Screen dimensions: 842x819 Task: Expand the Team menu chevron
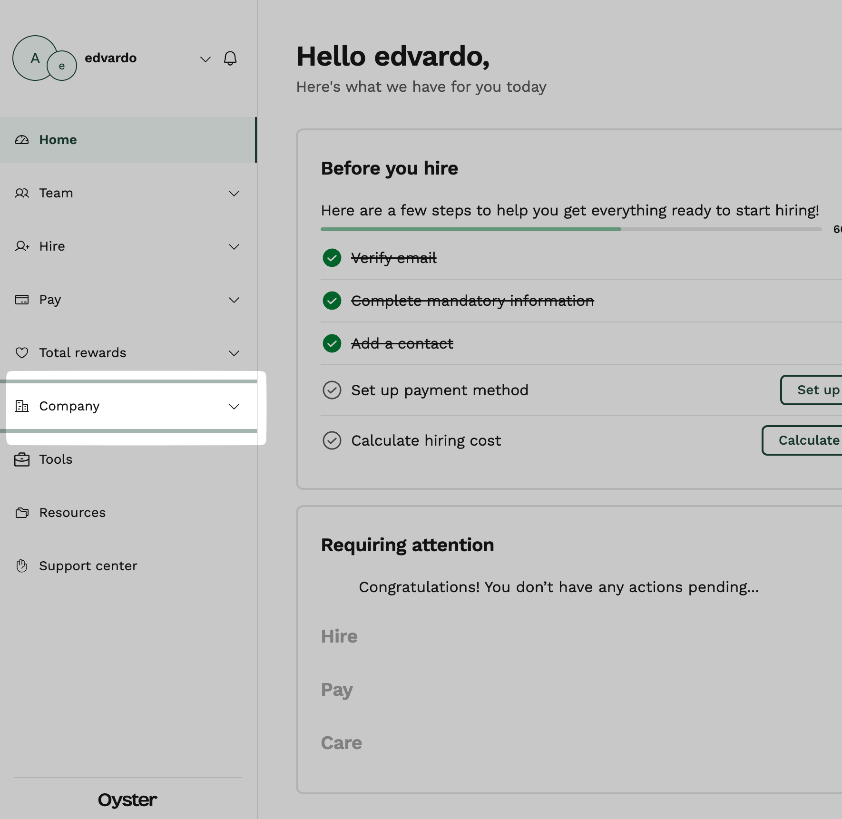tap(234, 194)
